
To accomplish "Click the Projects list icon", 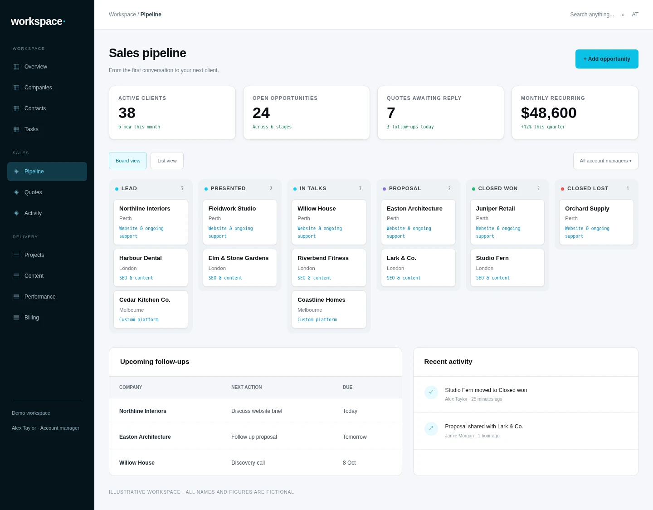I will click(x=16, y=255).
